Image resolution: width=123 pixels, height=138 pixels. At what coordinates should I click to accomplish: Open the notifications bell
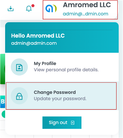pos(29,9)
